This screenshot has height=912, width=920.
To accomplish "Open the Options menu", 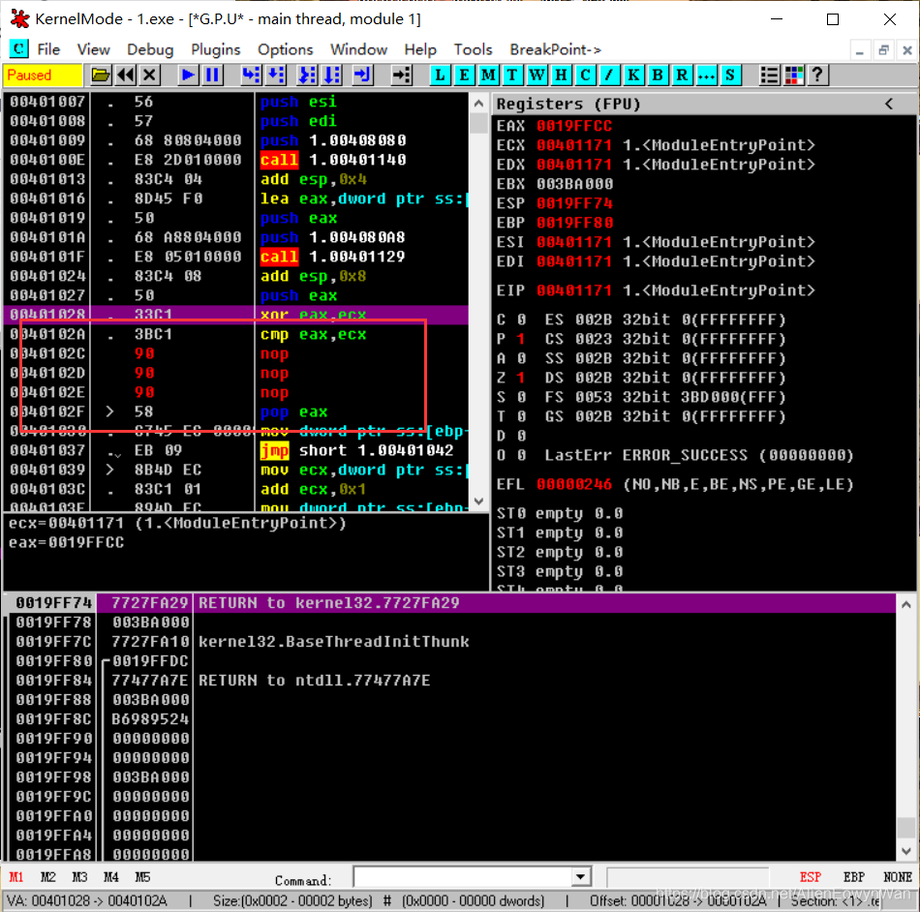I will point(285,49).
